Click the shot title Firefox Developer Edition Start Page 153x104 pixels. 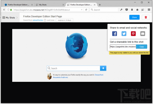point(43,16)
